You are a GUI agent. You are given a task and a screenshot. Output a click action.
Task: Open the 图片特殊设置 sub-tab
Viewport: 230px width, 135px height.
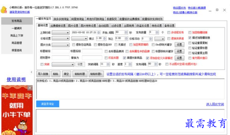coord(88,26)
